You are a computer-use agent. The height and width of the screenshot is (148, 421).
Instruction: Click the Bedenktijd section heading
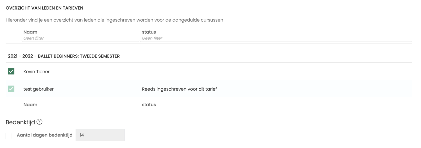point(20,122)
